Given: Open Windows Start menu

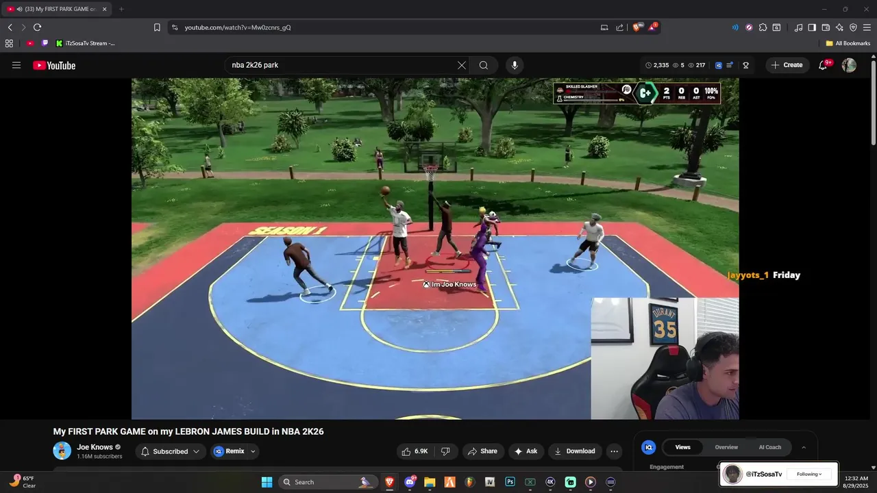Looking at the screenshot, I should 267,482.
